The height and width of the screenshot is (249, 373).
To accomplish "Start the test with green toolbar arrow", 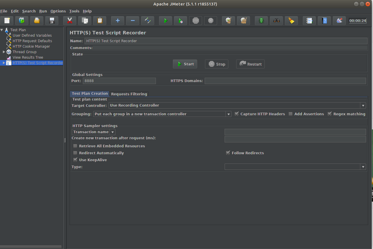I will point(165,21).
